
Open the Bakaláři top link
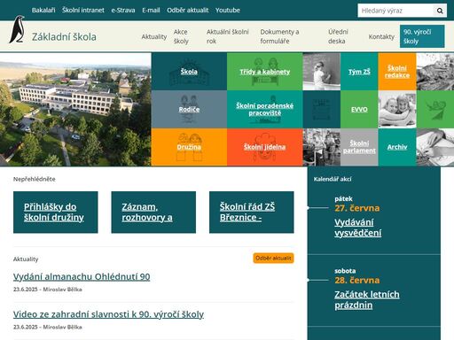coord(43,10)
